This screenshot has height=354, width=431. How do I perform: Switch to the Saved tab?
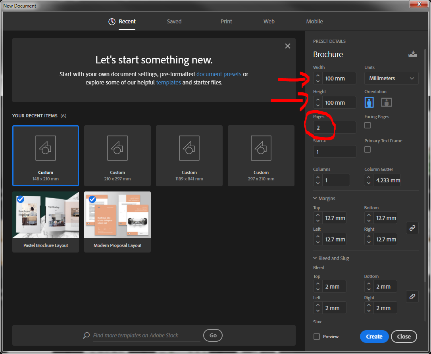[174, 21]
